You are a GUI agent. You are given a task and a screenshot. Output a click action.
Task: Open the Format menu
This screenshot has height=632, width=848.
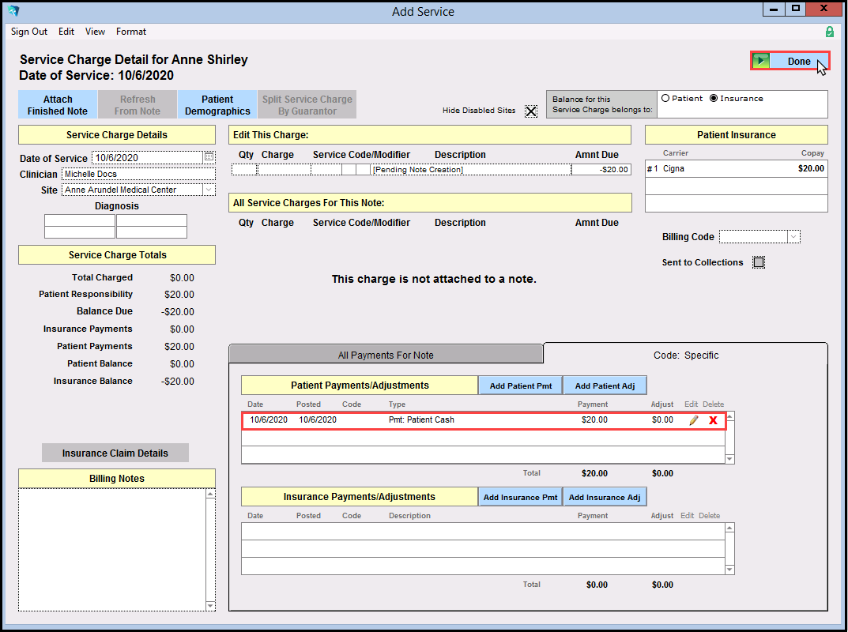point(131,32)
